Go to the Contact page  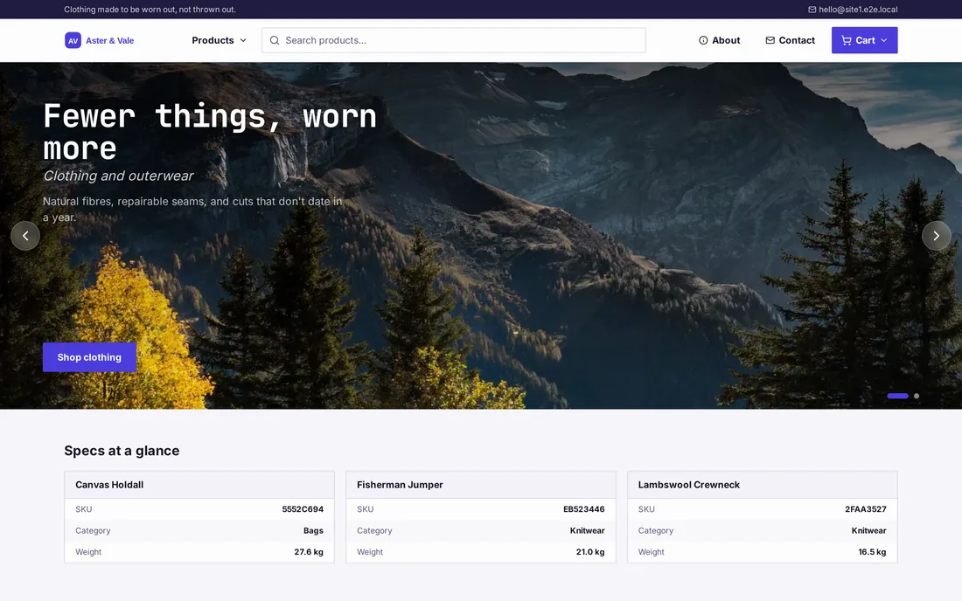coord(791,40)
